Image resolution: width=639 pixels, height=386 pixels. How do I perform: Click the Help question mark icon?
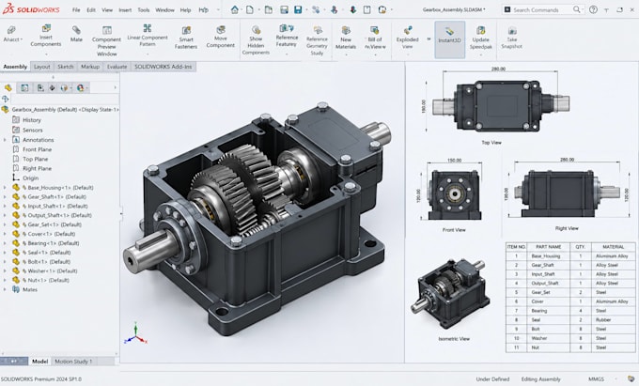pos(593,9)
